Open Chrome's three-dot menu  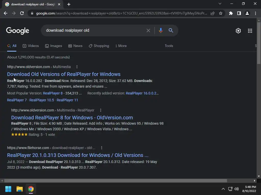(x=255, y=13)
